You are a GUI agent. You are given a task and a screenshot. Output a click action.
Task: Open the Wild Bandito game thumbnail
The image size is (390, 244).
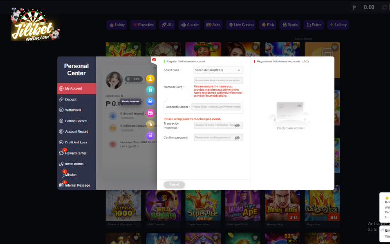(x=163, y=205)
